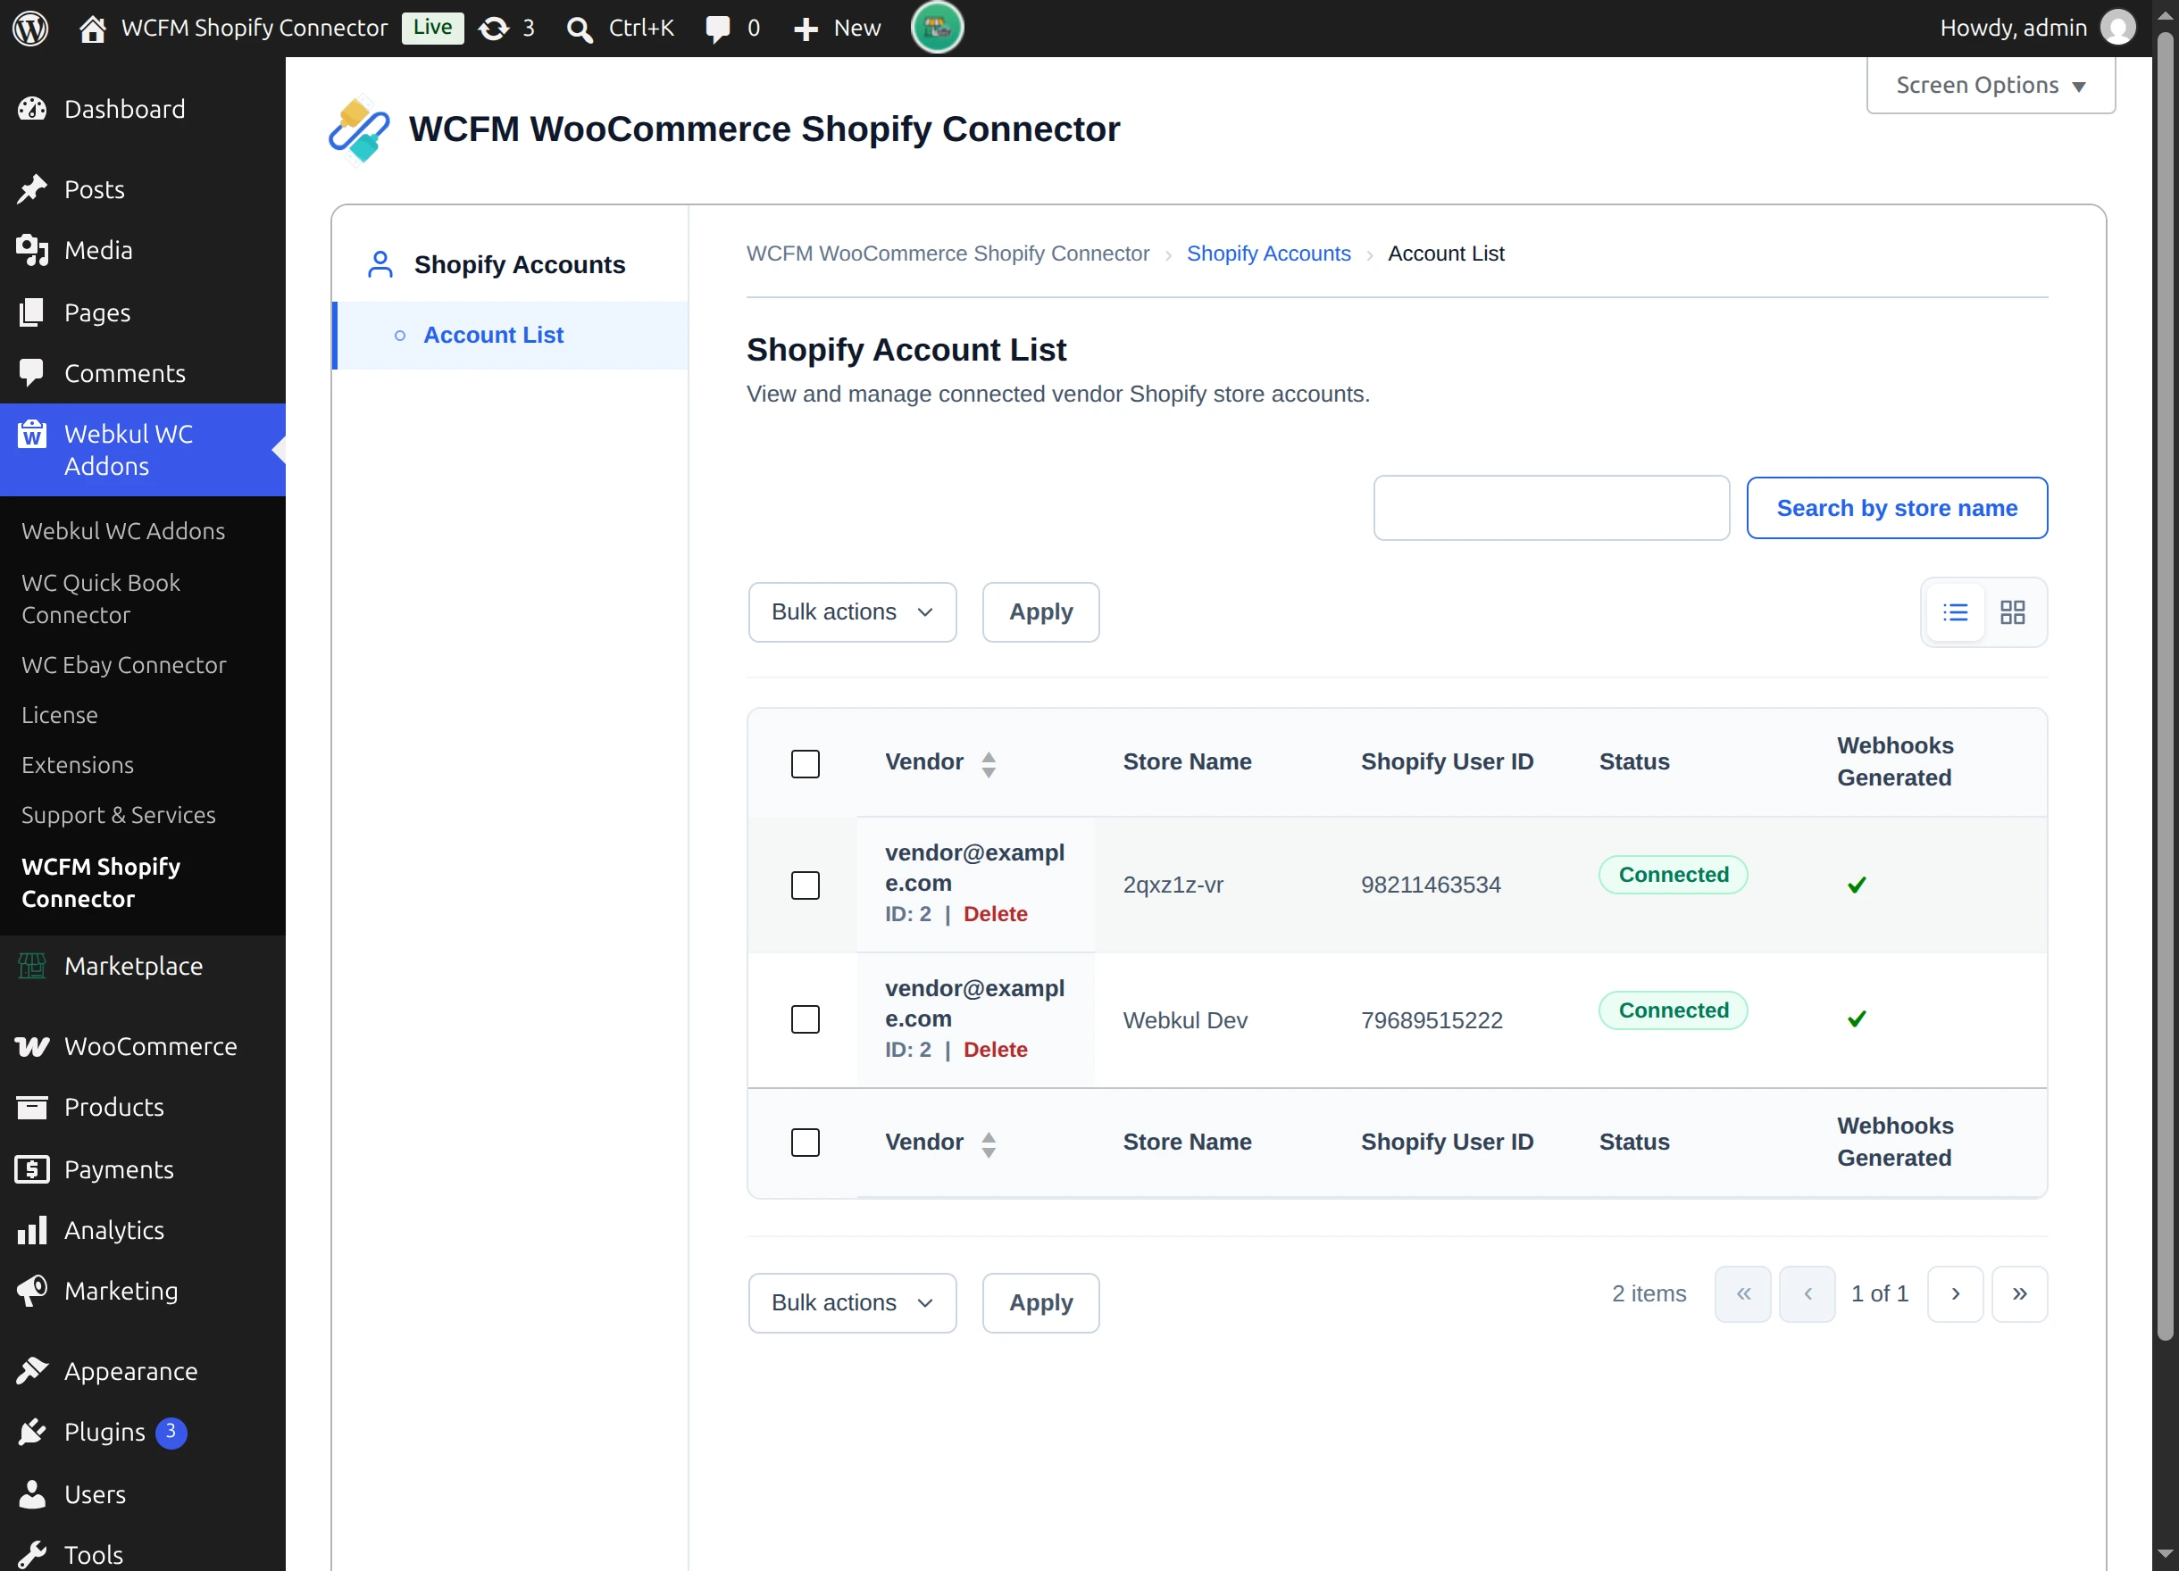Click the bottom Apply button
This screenshot has width=2179, height=1571.
pos(1040,1302)
